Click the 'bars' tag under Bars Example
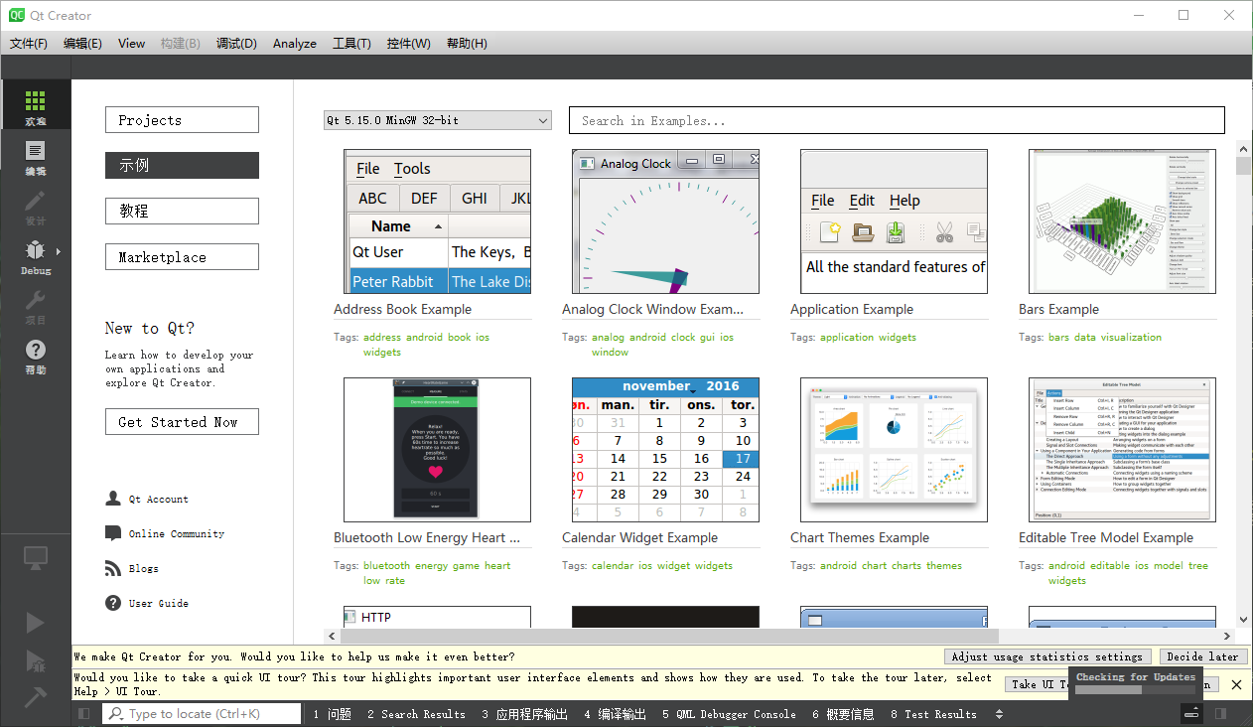Viewport: 1253px width, 727px height. tap(1058, 338)
